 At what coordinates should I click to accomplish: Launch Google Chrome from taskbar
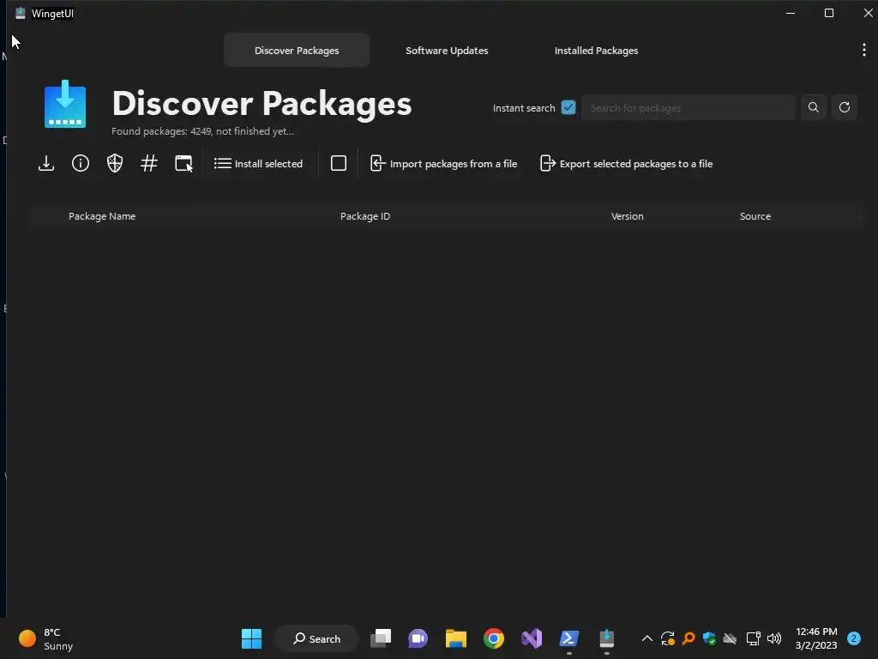tap(494, 638)
